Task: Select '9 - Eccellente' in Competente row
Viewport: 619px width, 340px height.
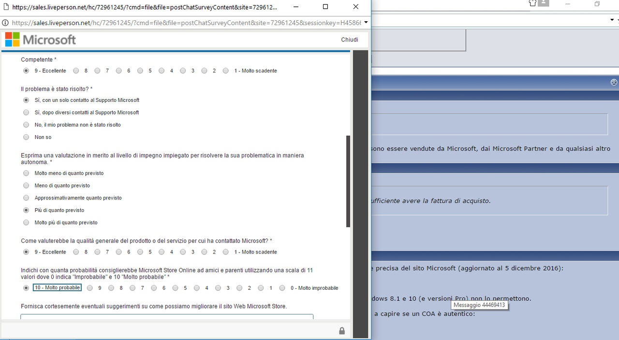Action: pos(26,71)
